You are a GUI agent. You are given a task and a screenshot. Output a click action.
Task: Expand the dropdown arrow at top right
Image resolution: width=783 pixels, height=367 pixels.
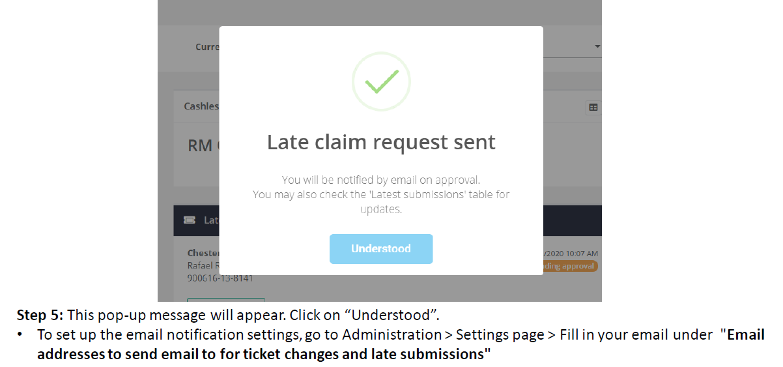click(597, 47)
